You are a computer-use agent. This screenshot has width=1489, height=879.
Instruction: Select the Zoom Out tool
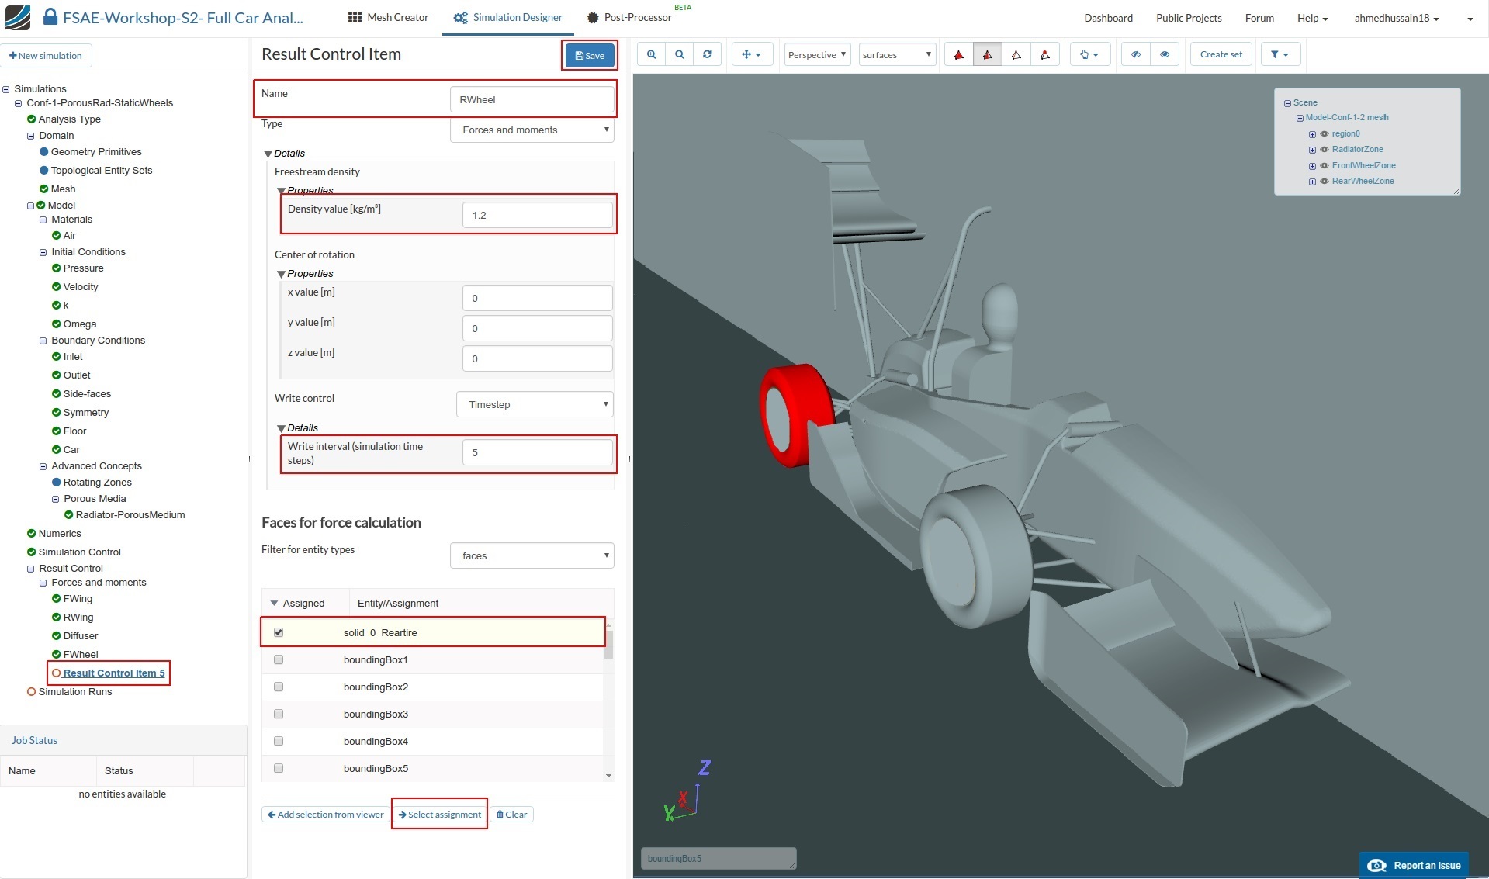click(x=680, y=54)
